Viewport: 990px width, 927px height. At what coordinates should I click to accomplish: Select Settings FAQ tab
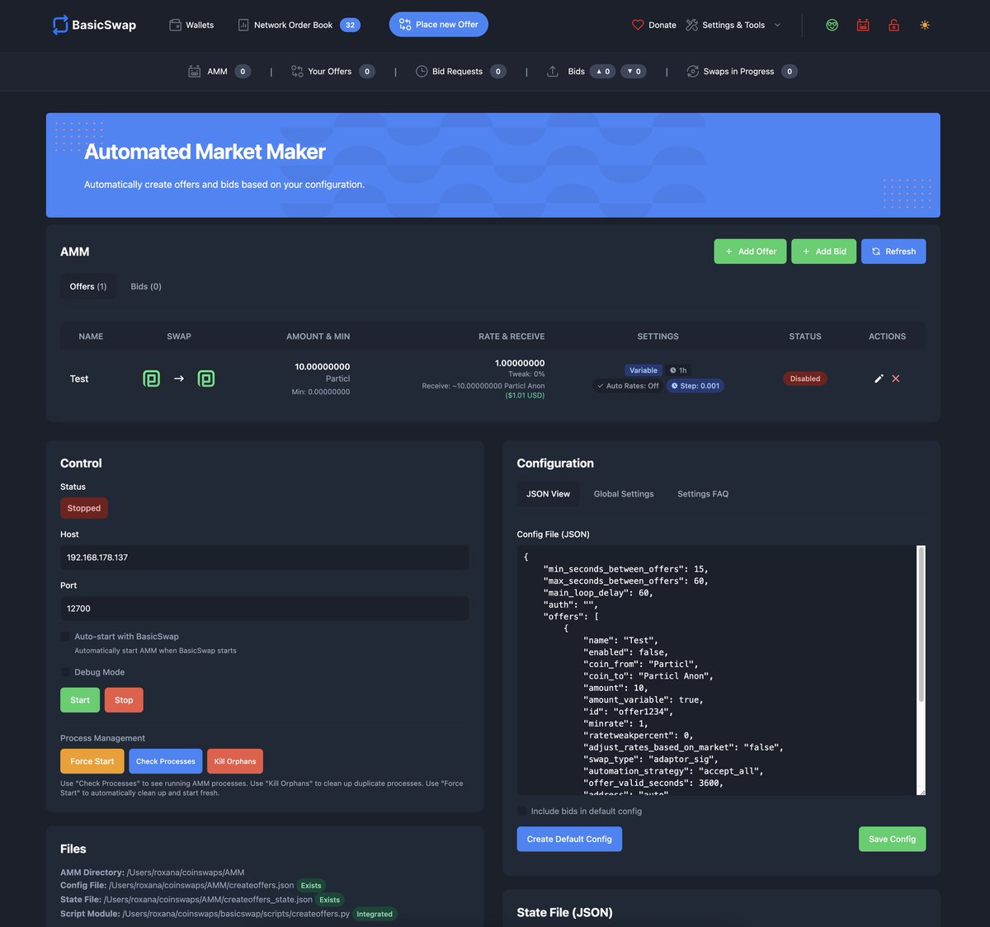[x=703, y=494]
